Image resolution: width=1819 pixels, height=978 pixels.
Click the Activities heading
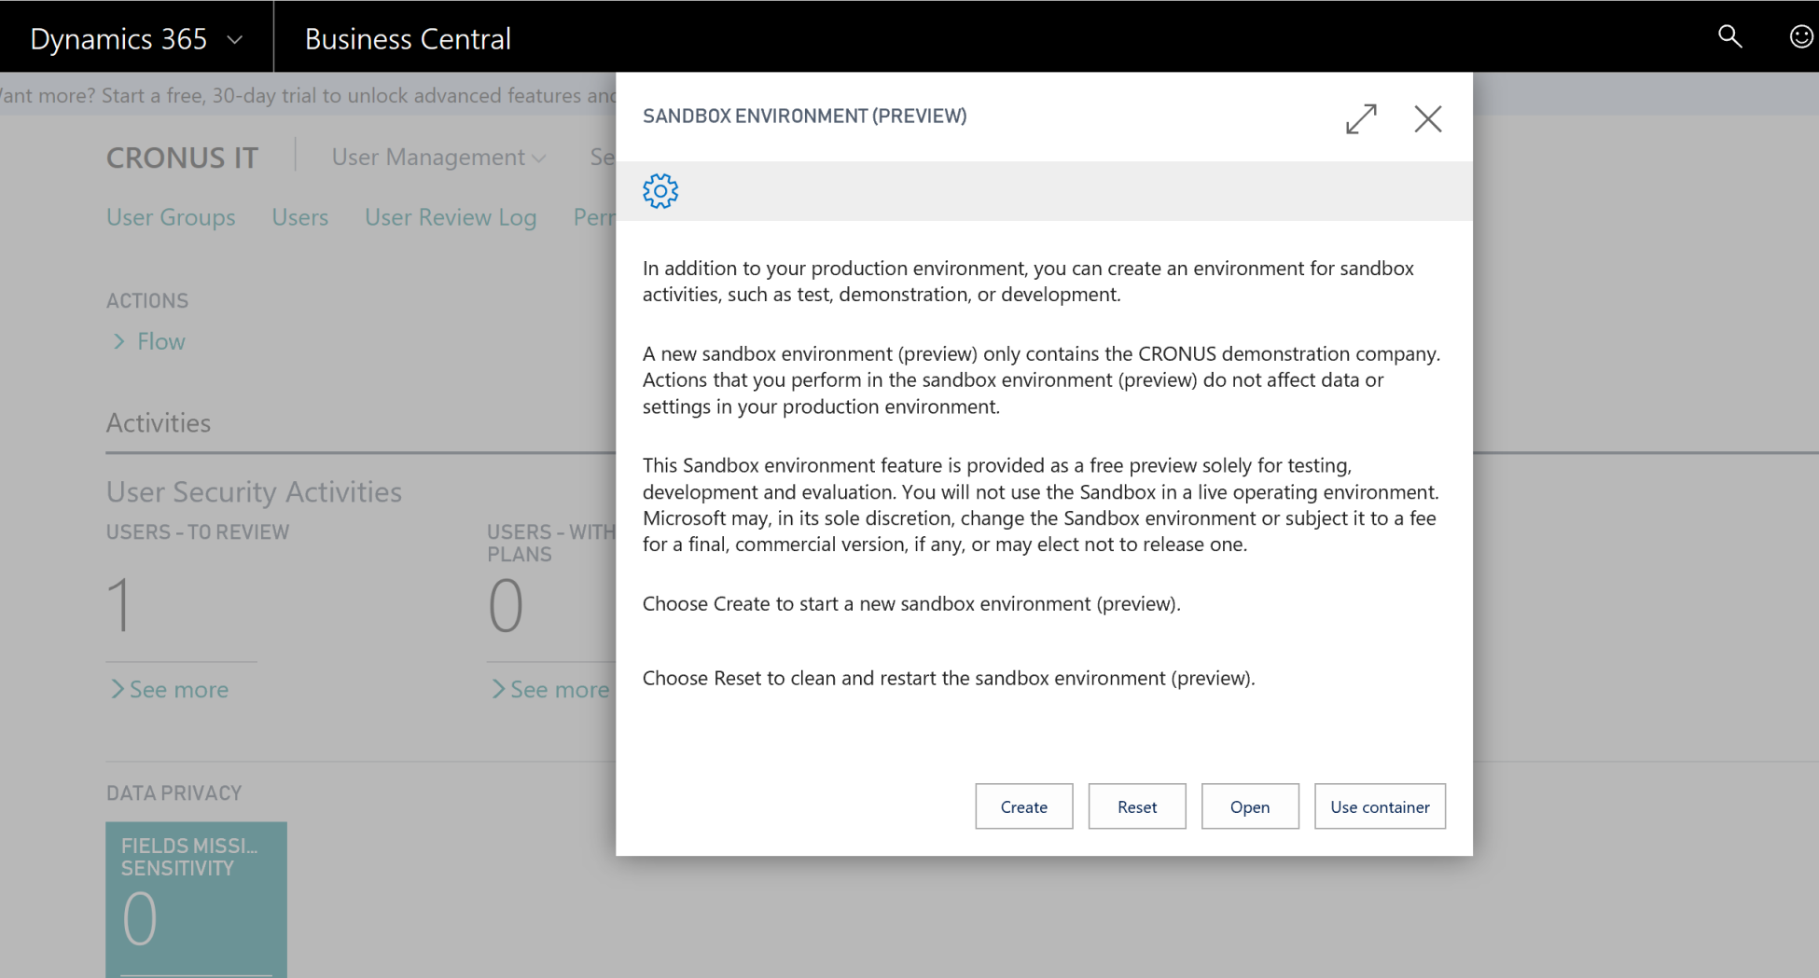pyautogui.click(x=159, y=422)
